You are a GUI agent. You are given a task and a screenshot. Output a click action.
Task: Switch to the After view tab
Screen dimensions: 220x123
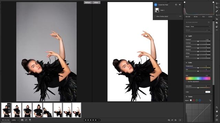point(96,2)
